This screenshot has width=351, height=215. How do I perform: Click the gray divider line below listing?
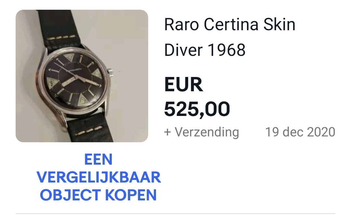pos(175,214)
